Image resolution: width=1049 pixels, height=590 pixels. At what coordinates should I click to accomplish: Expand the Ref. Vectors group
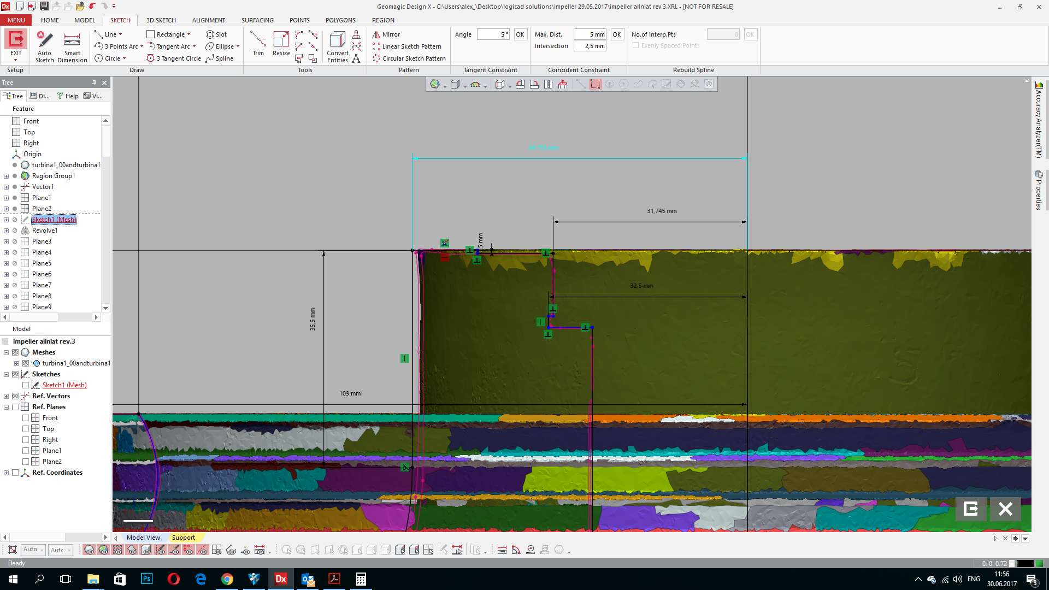tap(6, 396)
